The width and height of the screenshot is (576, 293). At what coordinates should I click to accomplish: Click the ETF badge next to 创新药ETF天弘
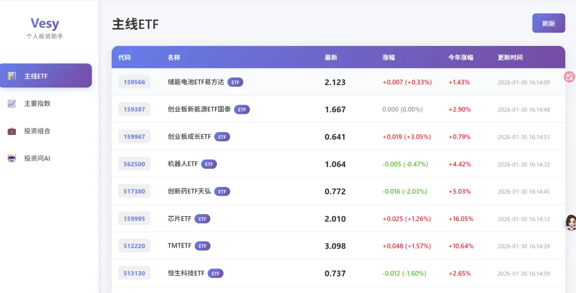[x=222, y=192]
